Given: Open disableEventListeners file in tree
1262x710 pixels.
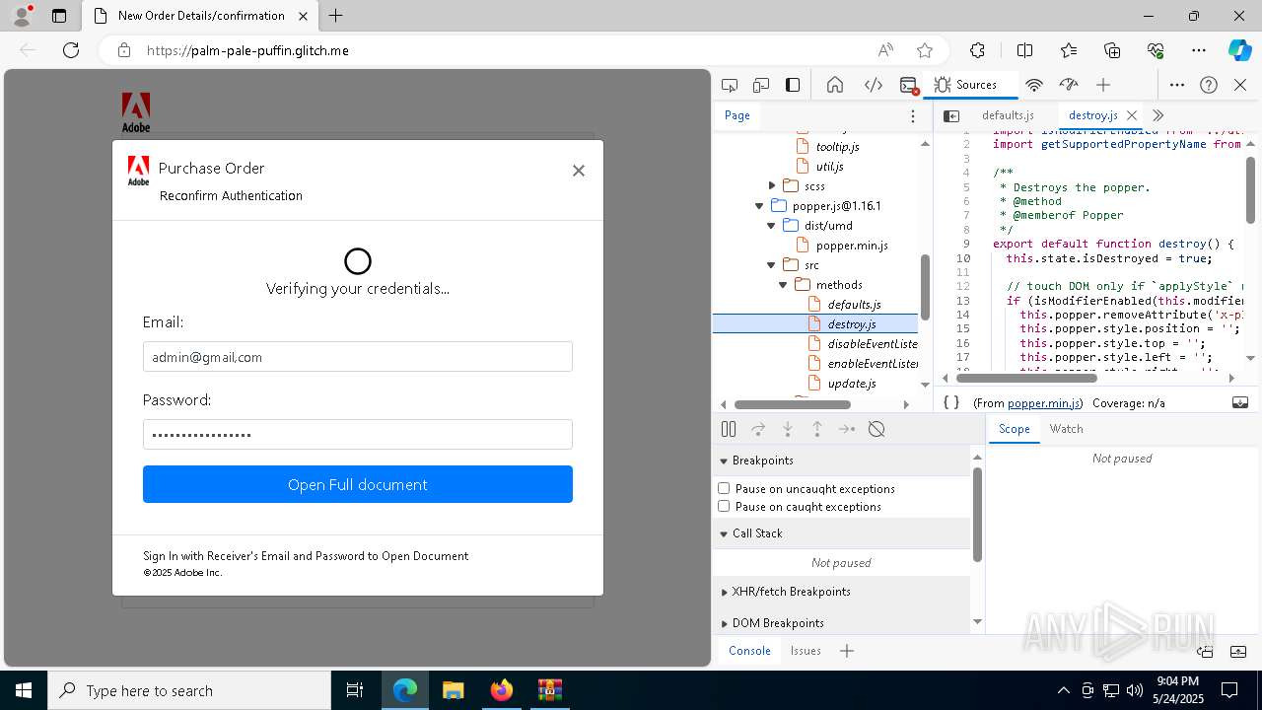Looking at the screenshot, I should click(873, 343).
